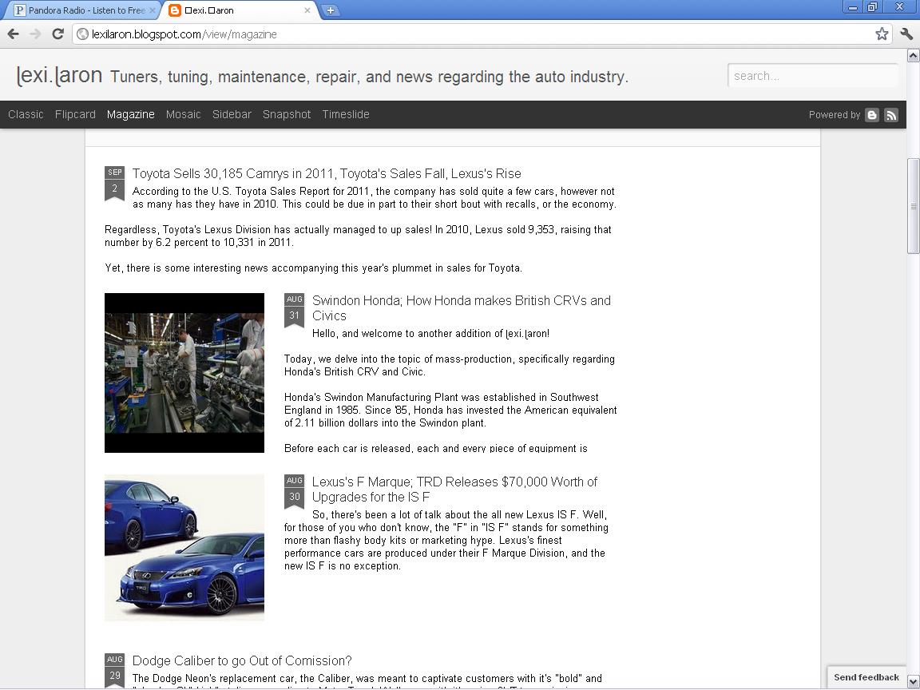Open the RSS feed icon
920x690 pixels.
click(891, 115)
